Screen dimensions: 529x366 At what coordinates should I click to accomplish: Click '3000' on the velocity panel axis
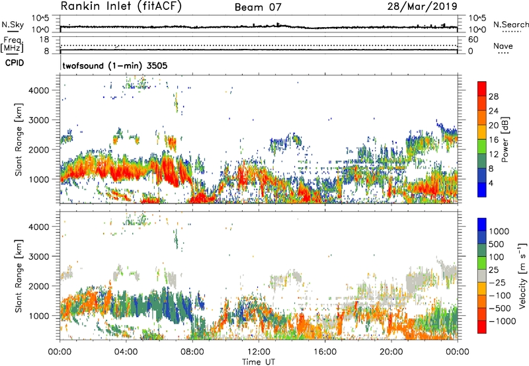tap(39, 256)
